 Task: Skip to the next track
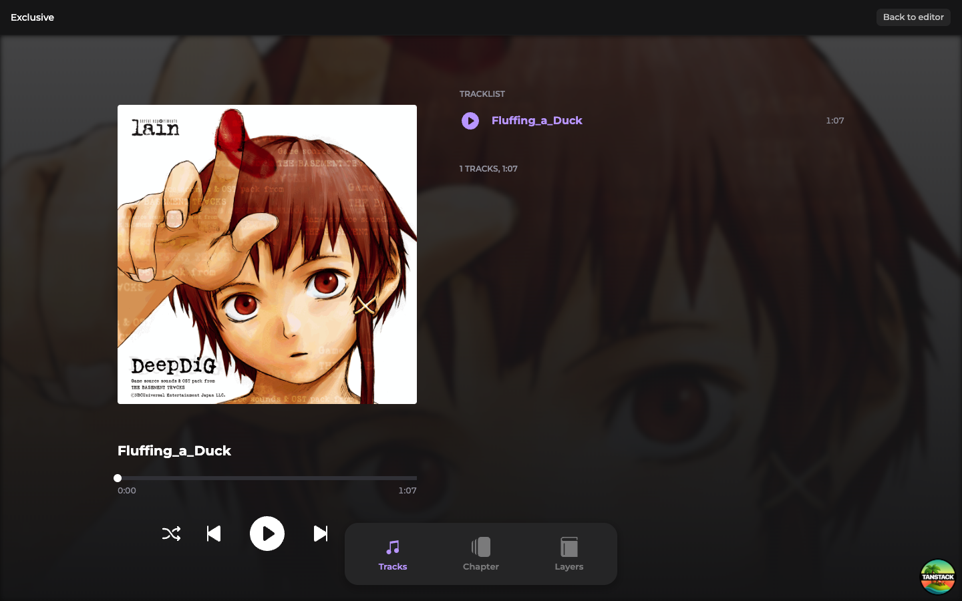[x=321, y=534]
